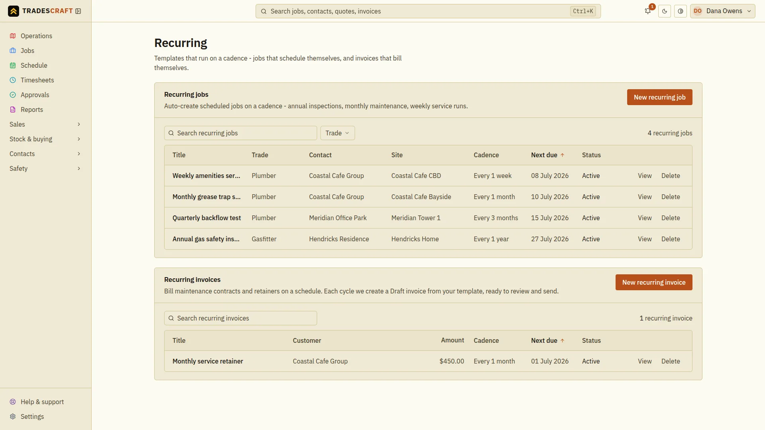Click 'Monthly service retainer' title
This screenshot has width=765, height=430.
(208, 361)
